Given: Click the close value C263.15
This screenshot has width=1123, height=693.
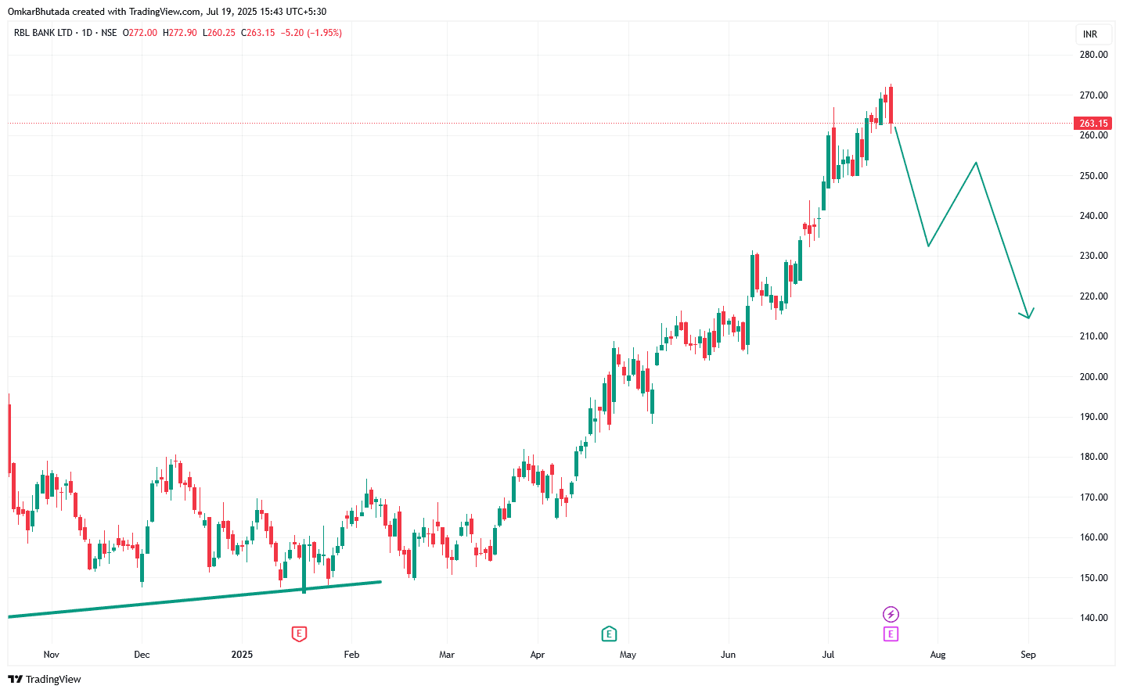Looking at the screenshot, I should point(258,33).
